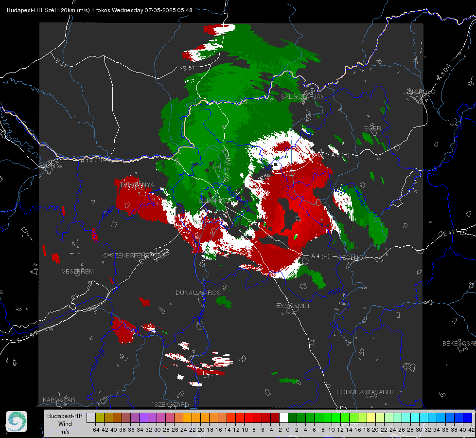Click the MISKOLC city label
The height and width of the screenshot is (438, 476).
coord(422,91)
